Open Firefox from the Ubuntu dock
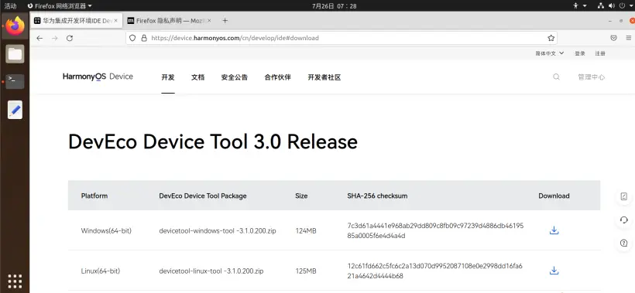Viewport: 635px width, 293px height. (15, 26)
